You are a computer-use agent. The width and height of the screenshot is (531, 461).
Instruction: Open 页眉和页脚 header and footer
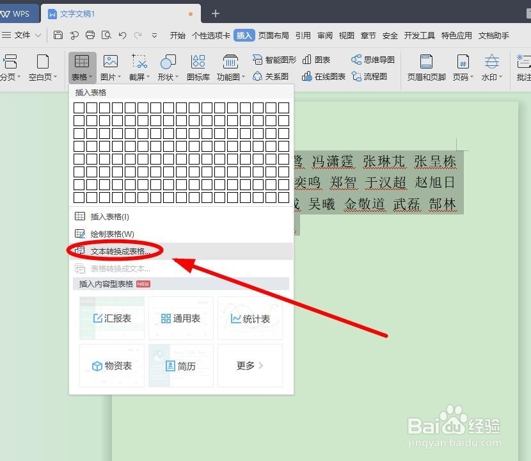pos(426,68)
